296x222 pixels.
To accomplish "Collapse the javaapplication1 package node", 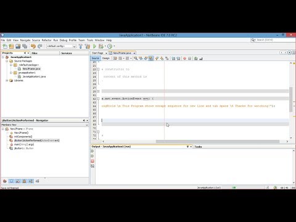I will click(11, 73).
